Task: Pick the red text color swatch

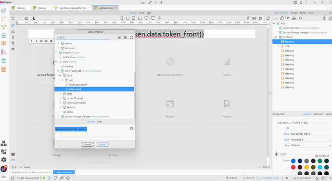Action: [x=293, y=168]
